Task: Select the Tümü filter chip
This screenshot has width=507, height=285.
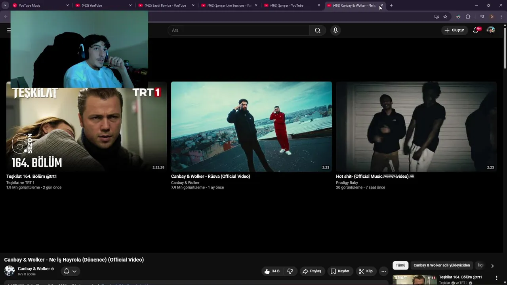Action: (x=400, y=265)
